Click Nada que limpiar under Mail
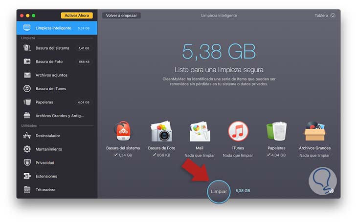Screen dimensions: 357x222 point(200,156)
